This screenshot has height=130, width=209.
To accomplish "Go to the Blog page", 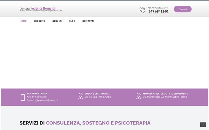I will click(x=72, y=21).
